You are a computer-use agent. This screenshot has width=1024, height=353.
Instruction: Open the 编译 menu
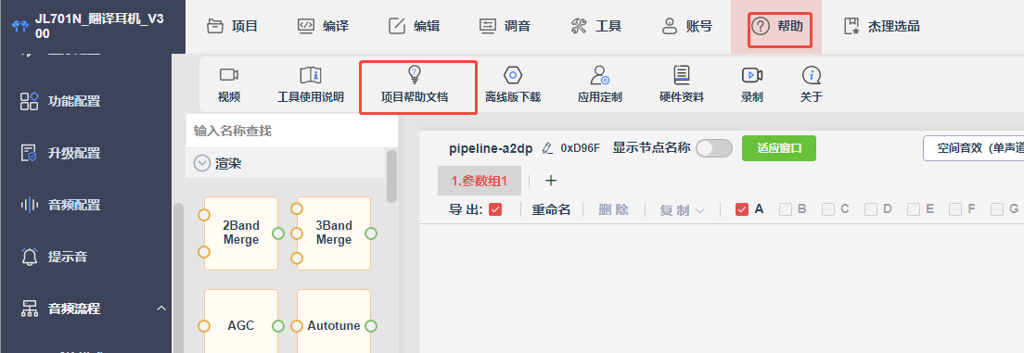click(323, 26)
